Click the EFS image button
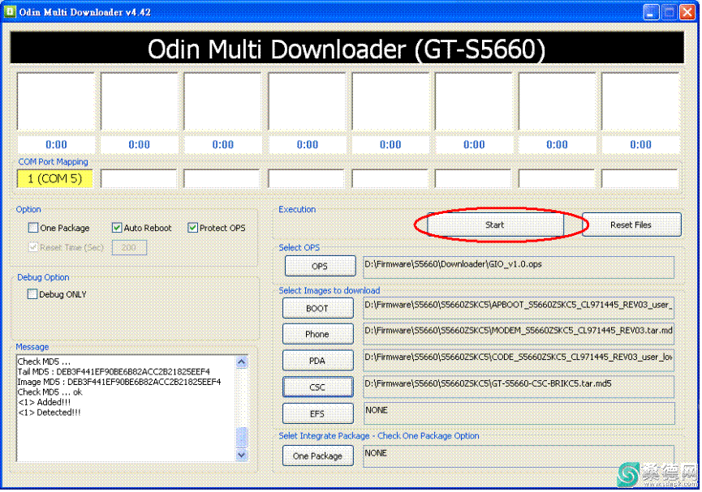 (317, 413)
